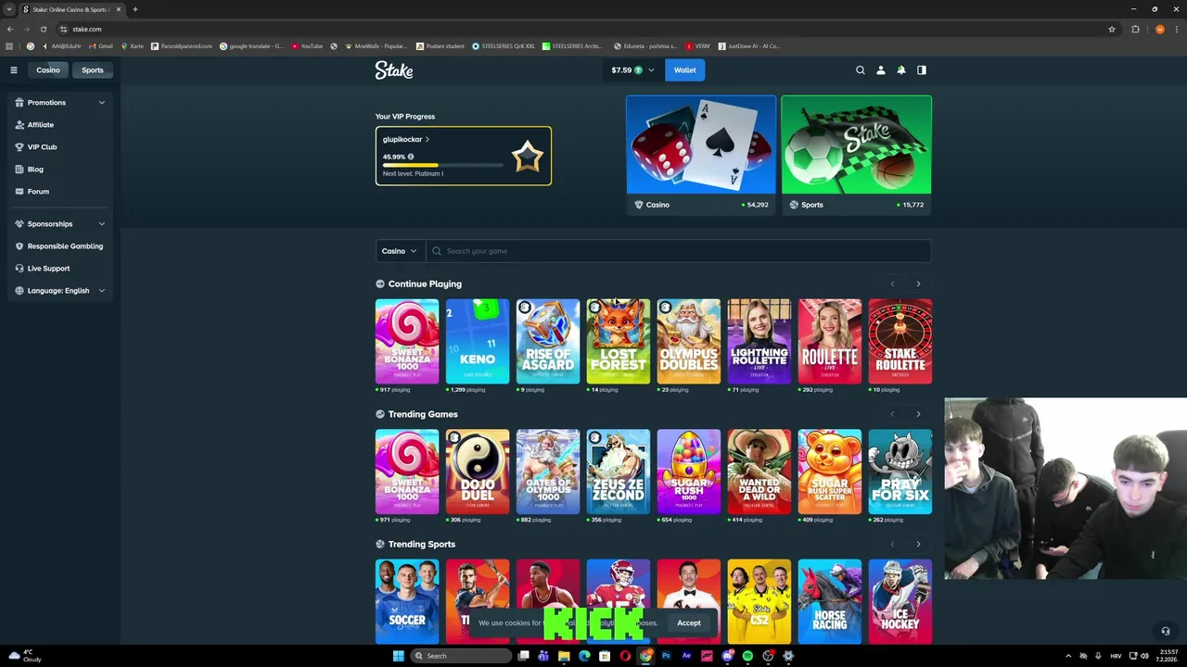Open Stake Roulette game
Screen dimensions: 1187x667
(900, 341)
